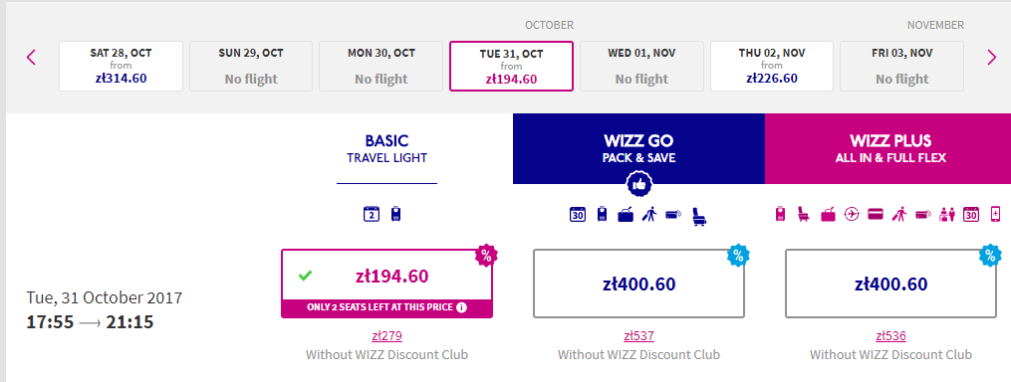1011x382 pixels.
Task: Select the Sat 28 Oct date card
Action: point(122,67)
